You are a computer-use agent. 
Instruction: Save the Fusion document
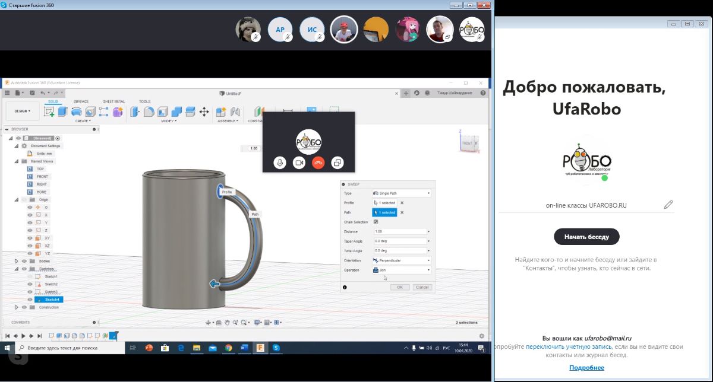point(32,93)
